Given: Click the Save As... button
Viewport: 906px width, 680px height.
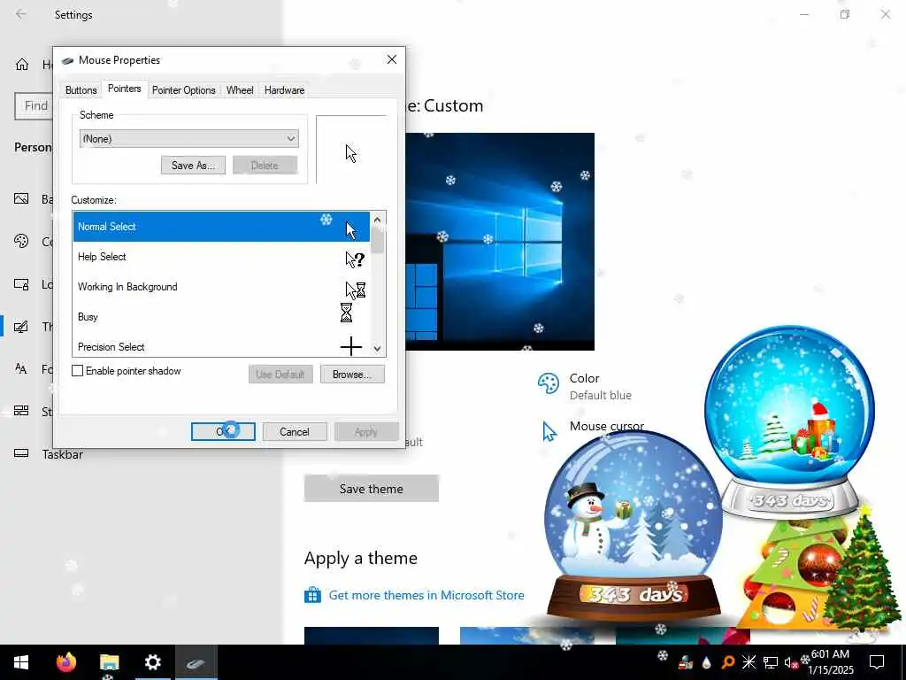Looking at the screenshot, I should [x=193, y=166].
